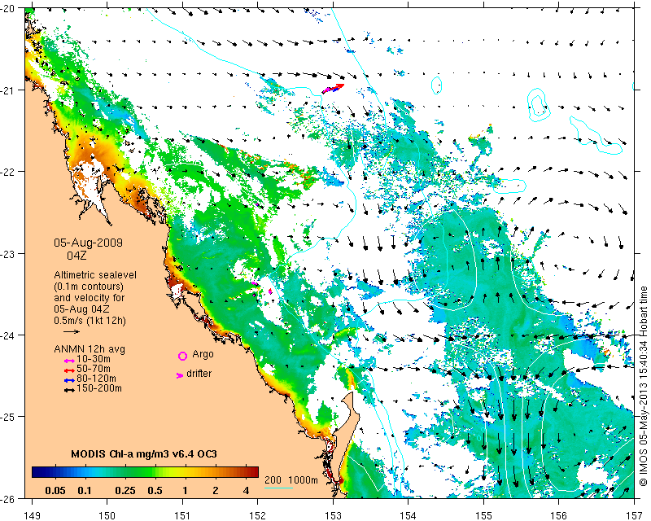
Task: Click the longitude axis label '157'
Action: (635, 515)
